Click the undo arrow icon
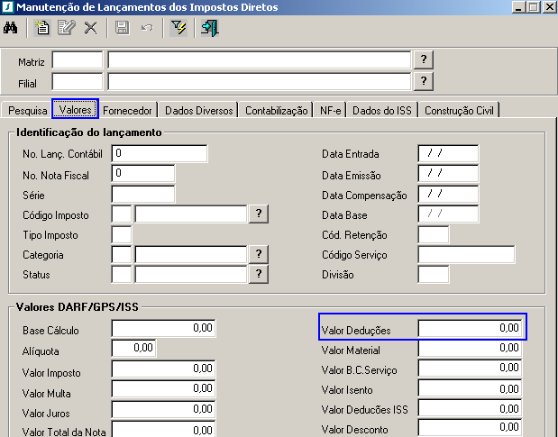 (x=146, y=28)
